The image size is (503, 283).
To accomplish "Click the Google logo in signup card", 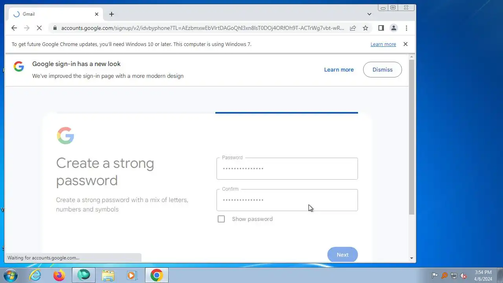I will [x=65, y=136].
